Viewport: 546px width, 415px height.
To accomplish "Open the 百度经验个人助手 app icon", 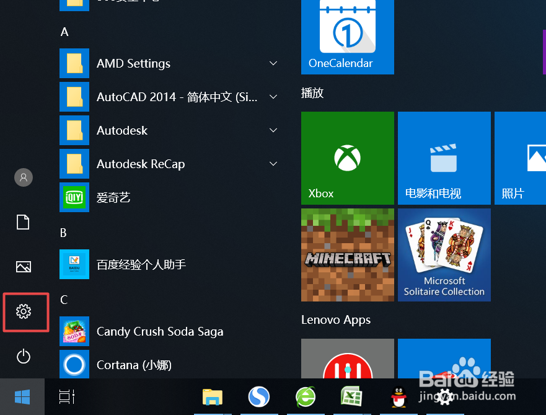I will tap(74, 264).
